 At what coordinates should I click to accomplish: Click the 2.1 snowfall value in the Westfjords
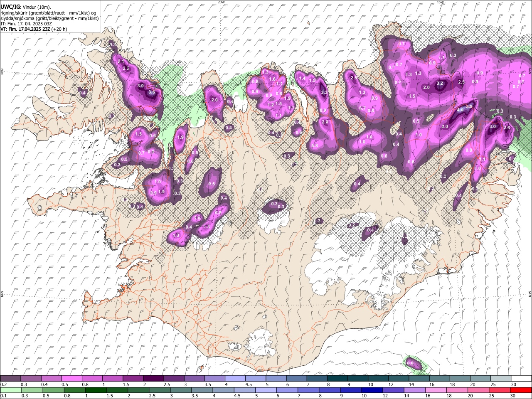point(121,61)
